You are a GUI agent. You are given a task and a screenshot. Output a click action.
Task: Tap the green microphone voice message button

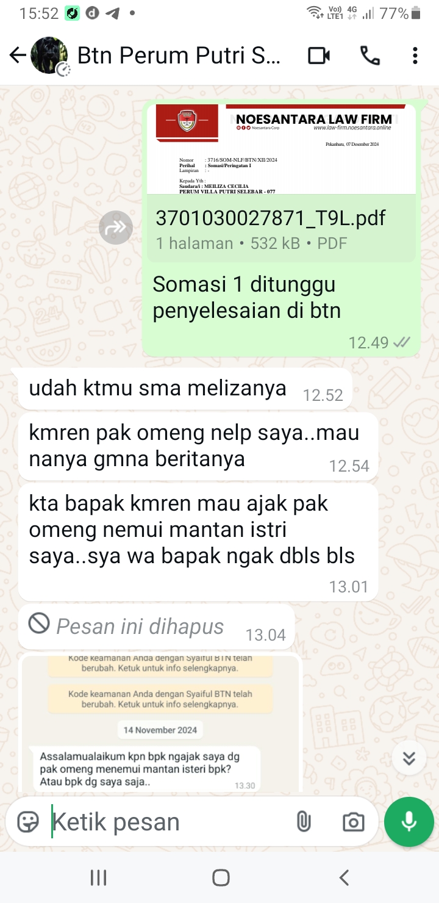pos(409,822)
